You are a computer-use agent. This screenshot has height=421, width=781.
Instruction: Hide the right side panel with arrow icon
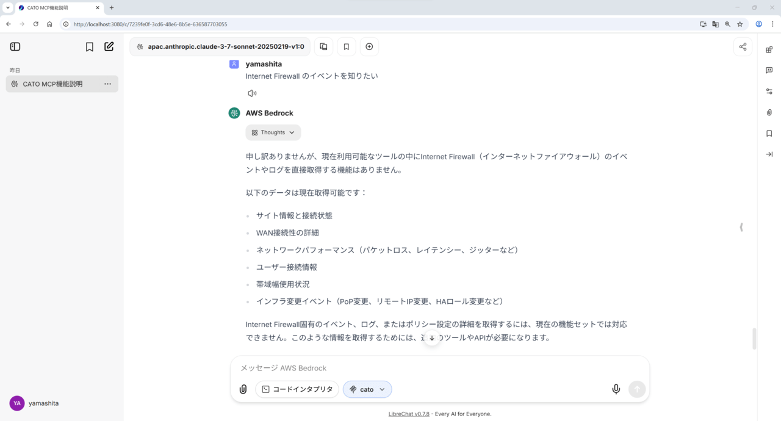[769, 154]
